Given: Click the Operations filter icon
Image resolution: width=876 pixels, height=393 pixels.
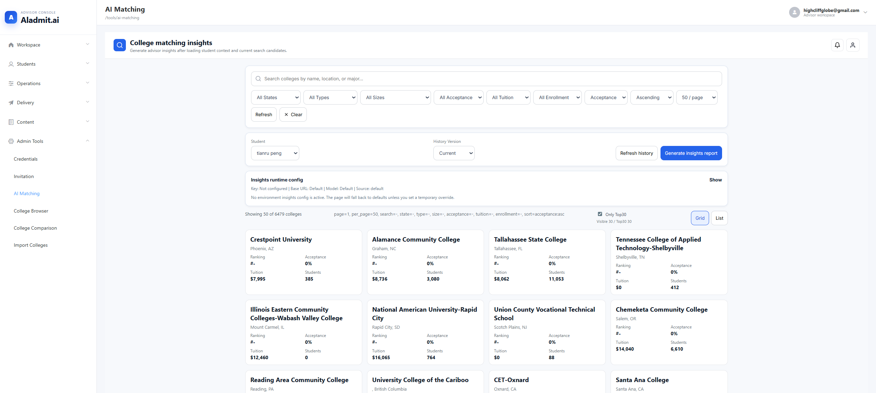Looking at the screenshot, I should pos(11,83).
